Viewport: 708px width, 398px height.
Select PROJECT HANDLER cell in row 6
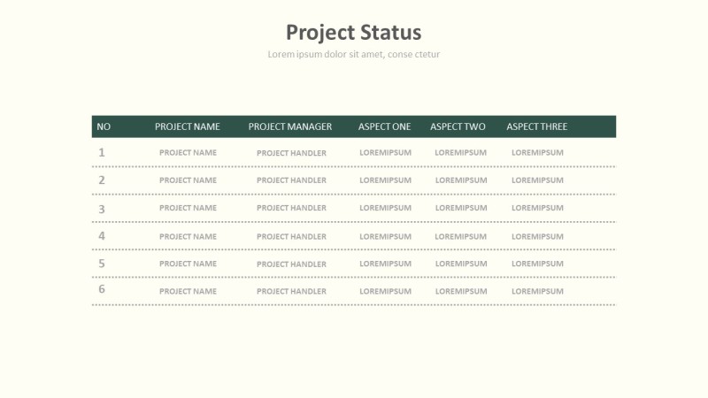tap(291, 292)
